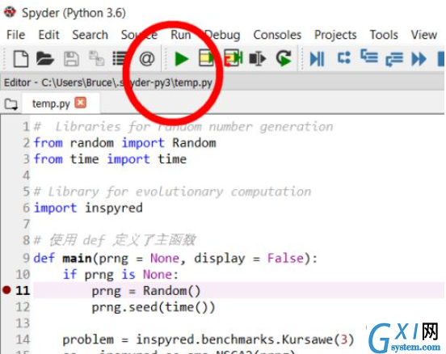Click the Save all files icon
This screenshot has width=446, height=354.
coord(96,59)
